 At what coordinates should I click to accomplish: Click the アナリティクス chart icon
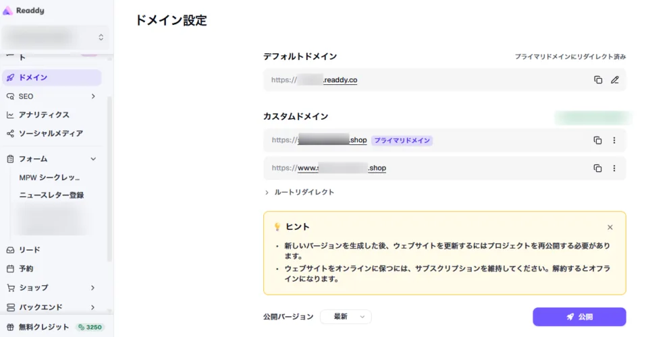10,115
